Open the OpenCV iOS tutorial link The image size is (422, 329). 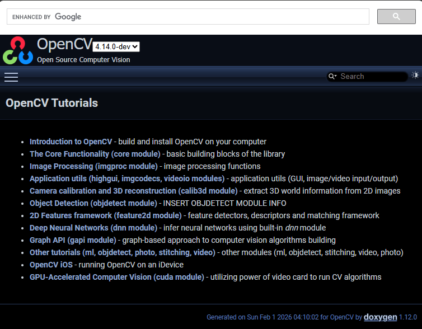(51, 265)
